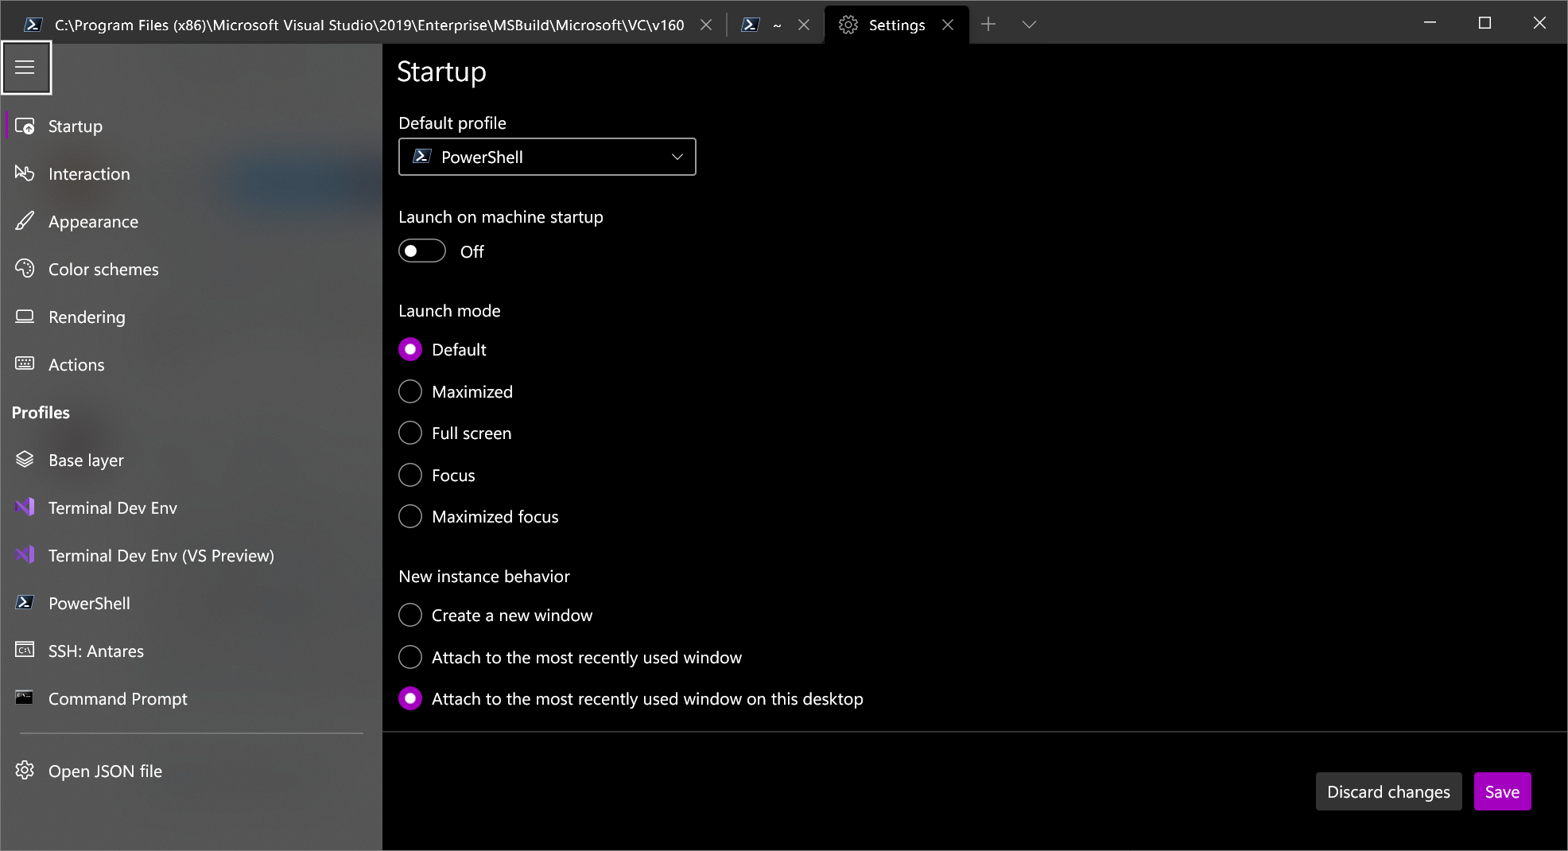Click the PowerShell icon on first tab
Image resolution: width=1568 pixels, height=851 pixels.
[x=33, y=25]
